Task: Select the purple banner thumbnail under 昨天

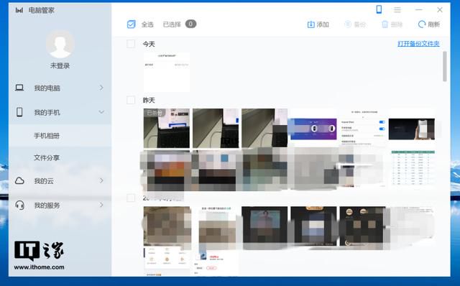Action: (313, 129)
